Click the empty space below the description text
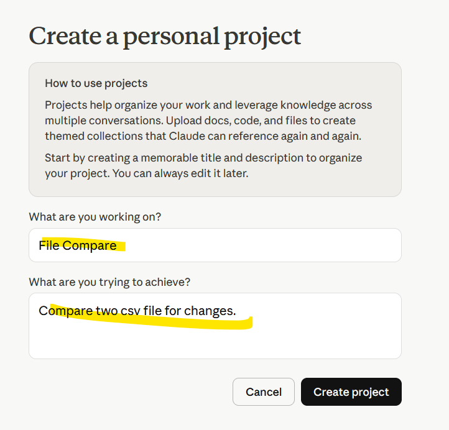This screenshot has width=449, height=430. [x=215, y=343]
